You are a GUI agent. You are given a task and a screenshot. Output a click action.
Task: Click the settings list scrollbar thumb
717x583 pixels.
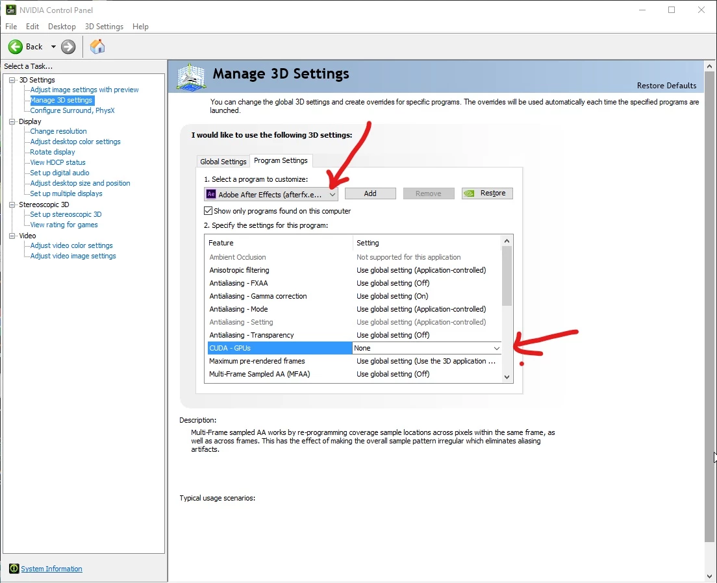(507, 276)
